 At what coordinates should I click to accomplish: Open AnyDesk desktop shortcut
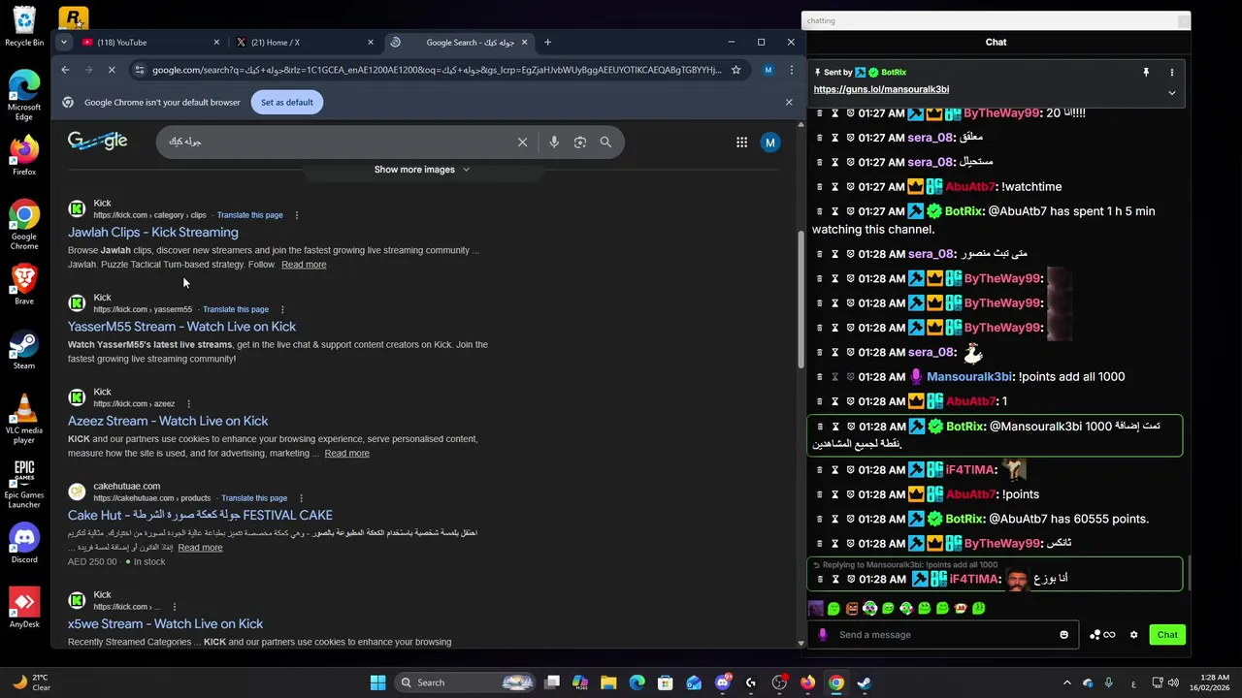tap(24, 608)
